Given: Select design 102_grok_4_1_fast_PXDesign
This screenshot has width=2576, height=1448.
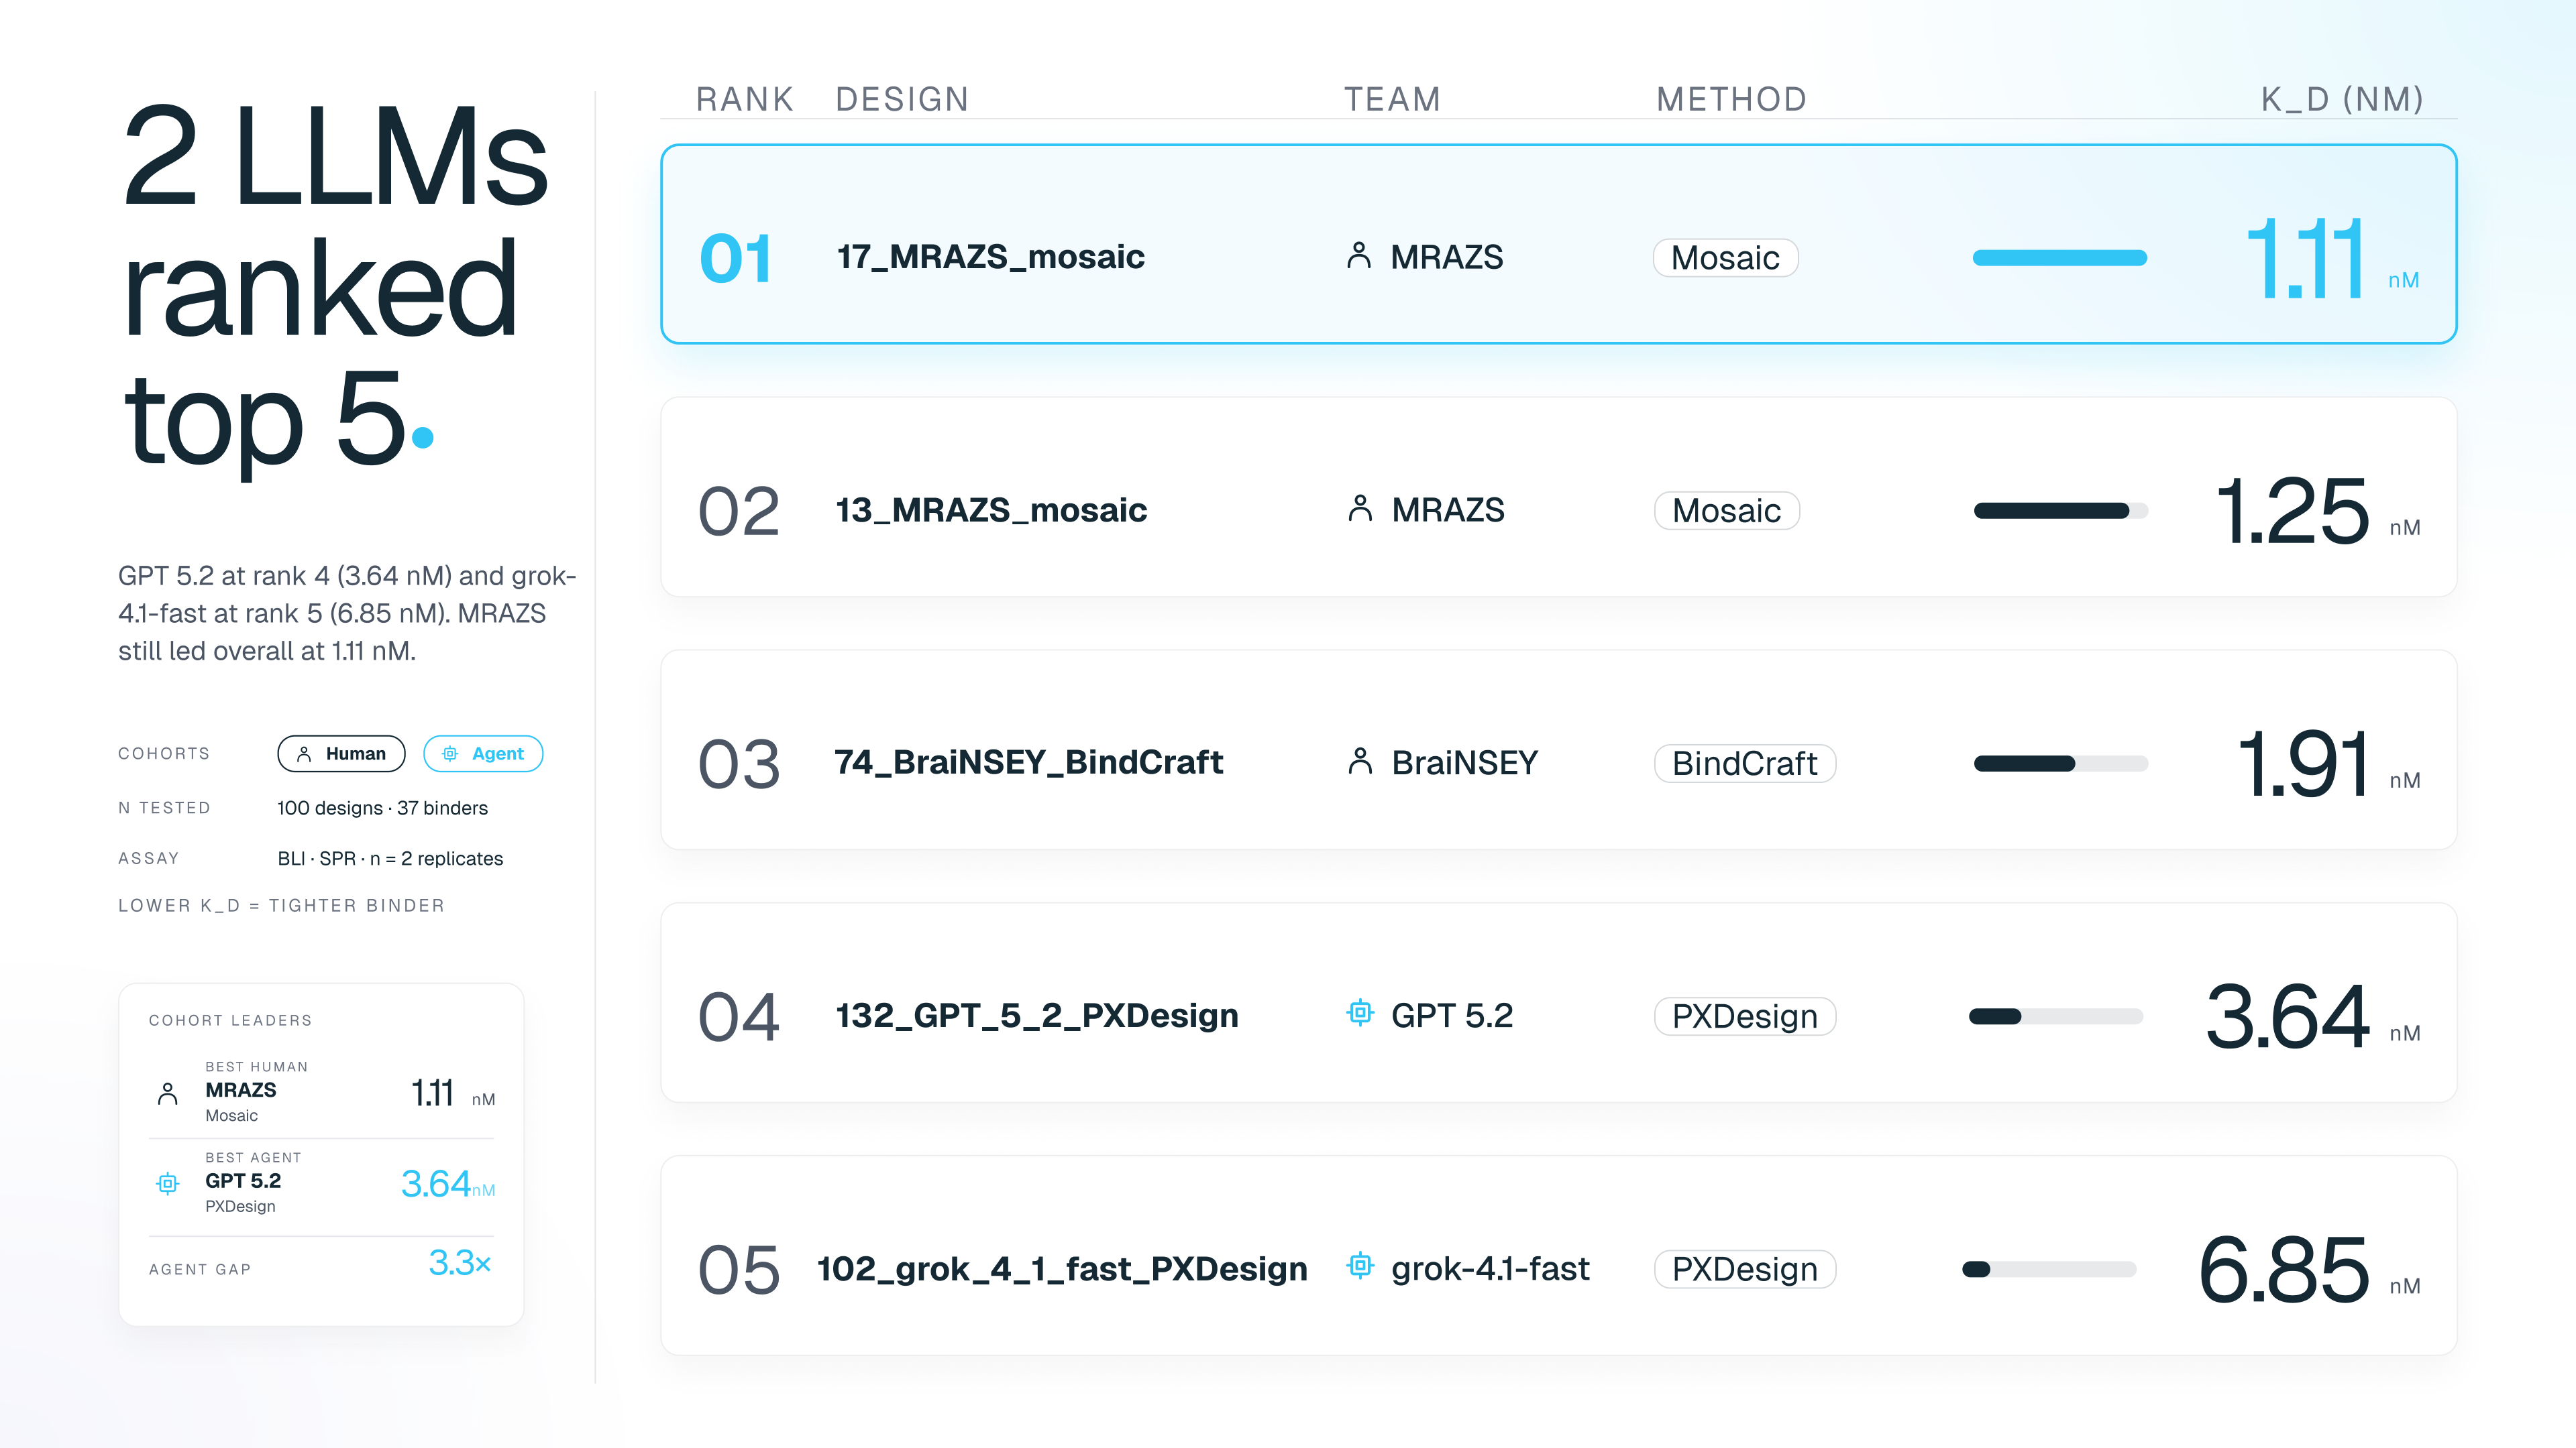Looking at the screenshot, I should [x=1062, y=1268].
